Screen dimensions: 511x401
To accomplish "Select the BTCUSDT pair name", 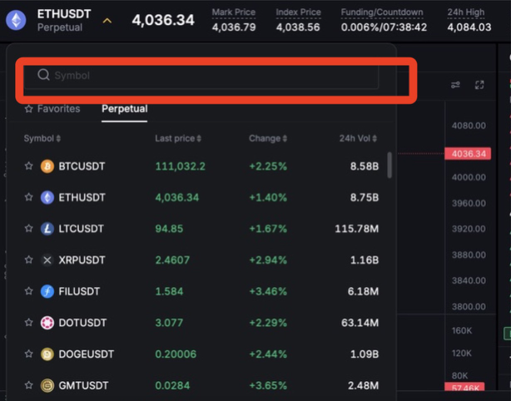I will coord(82,166).
